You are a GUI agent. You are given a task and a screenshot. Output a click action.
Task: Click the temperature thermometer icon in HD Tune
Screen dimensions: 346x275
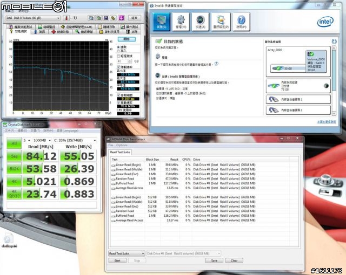(66, 18)
